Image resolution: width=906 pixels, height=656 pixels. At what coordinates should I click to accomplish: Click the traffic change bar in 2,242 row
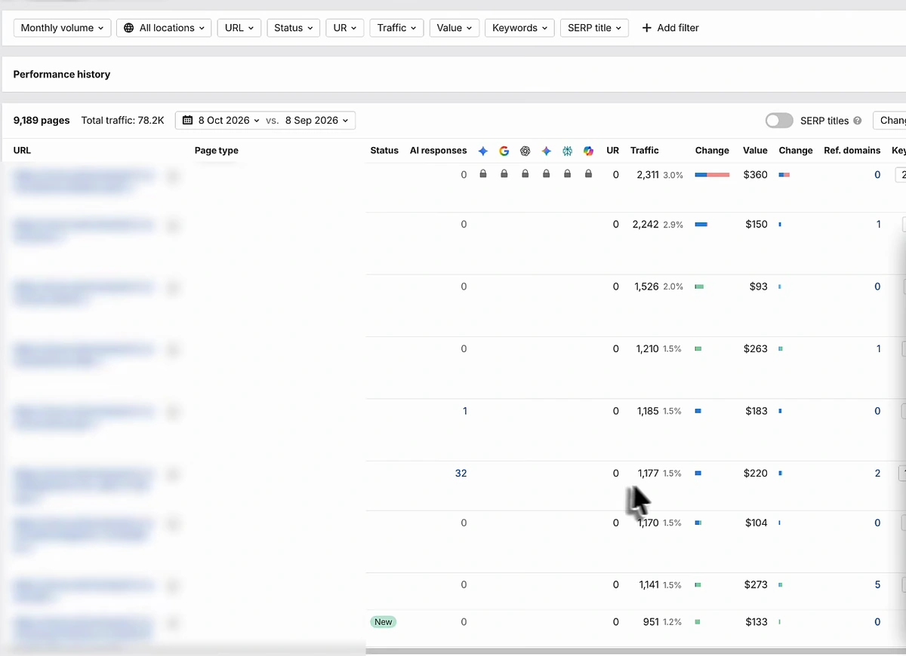pos(701,225)
